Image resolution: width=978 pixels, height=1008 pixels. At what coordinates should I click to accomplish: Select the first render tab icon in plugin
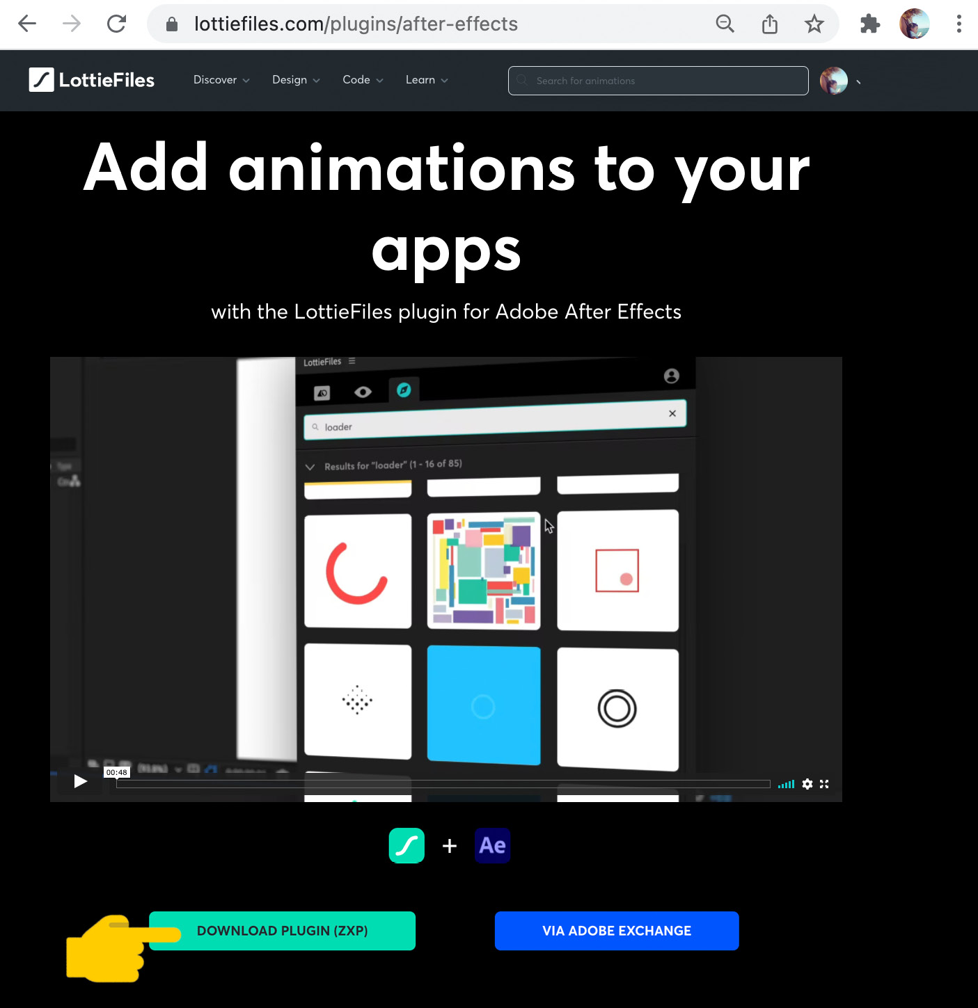point(322,393)
